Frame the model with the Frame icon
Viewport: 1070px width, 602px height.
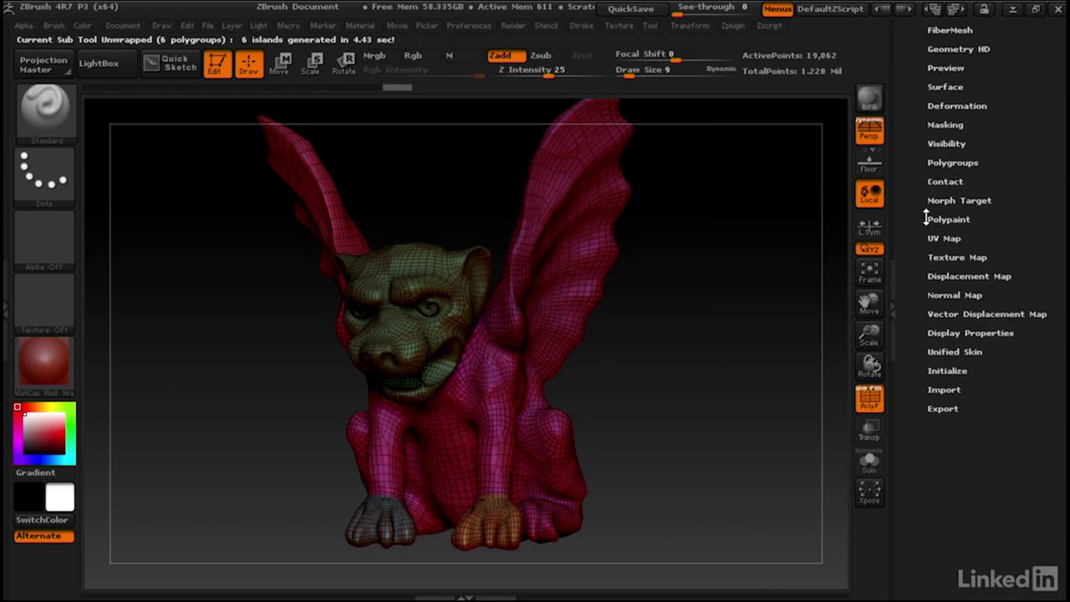[x=869, y=272]
